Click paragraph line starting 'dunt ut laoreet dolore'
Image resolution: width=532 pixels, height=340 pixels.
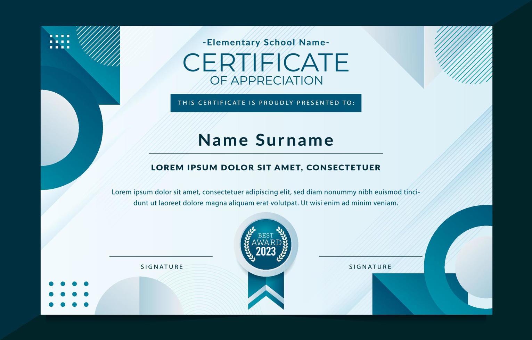point(266,203)
